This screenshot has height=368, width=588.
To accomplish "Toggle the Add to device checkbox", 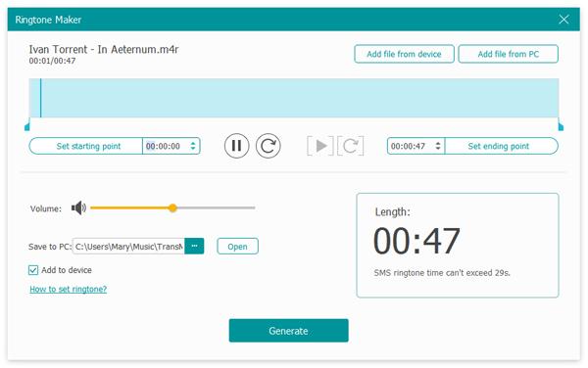I will [33, 270].
